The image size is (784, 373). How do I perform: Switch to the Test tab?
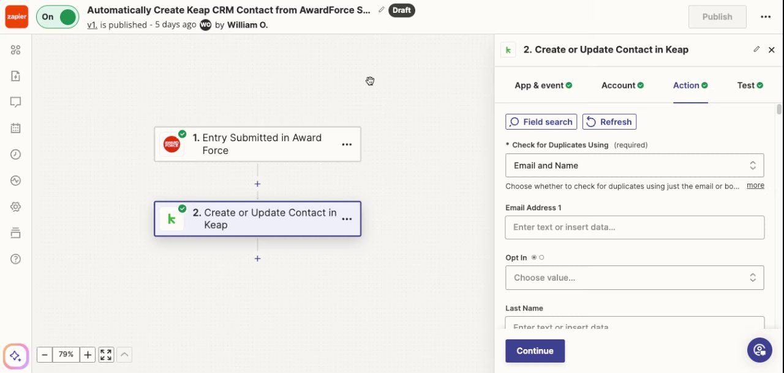(750, 86)
